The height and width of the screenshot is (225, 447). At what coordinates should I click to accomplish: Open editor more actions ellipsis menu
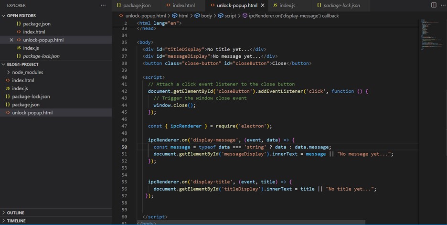click(x=442, y=5)
